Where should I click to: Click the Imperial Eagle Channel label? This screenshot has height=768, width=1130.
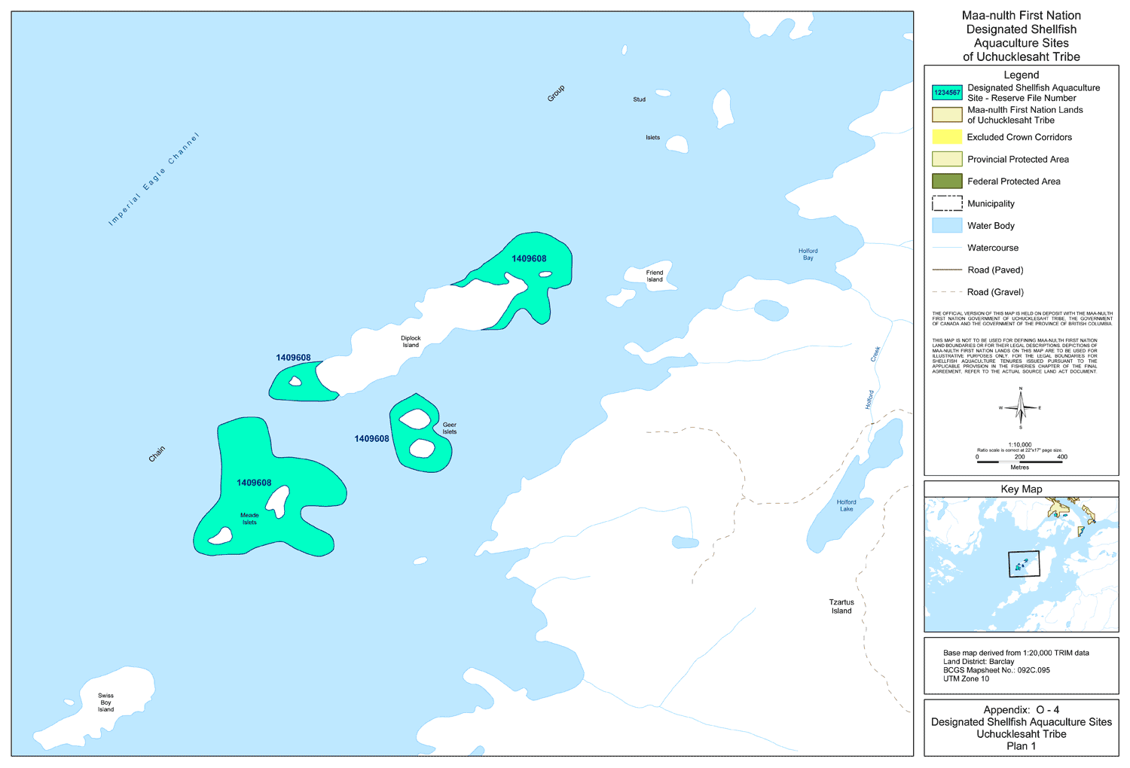coord(154,179)
